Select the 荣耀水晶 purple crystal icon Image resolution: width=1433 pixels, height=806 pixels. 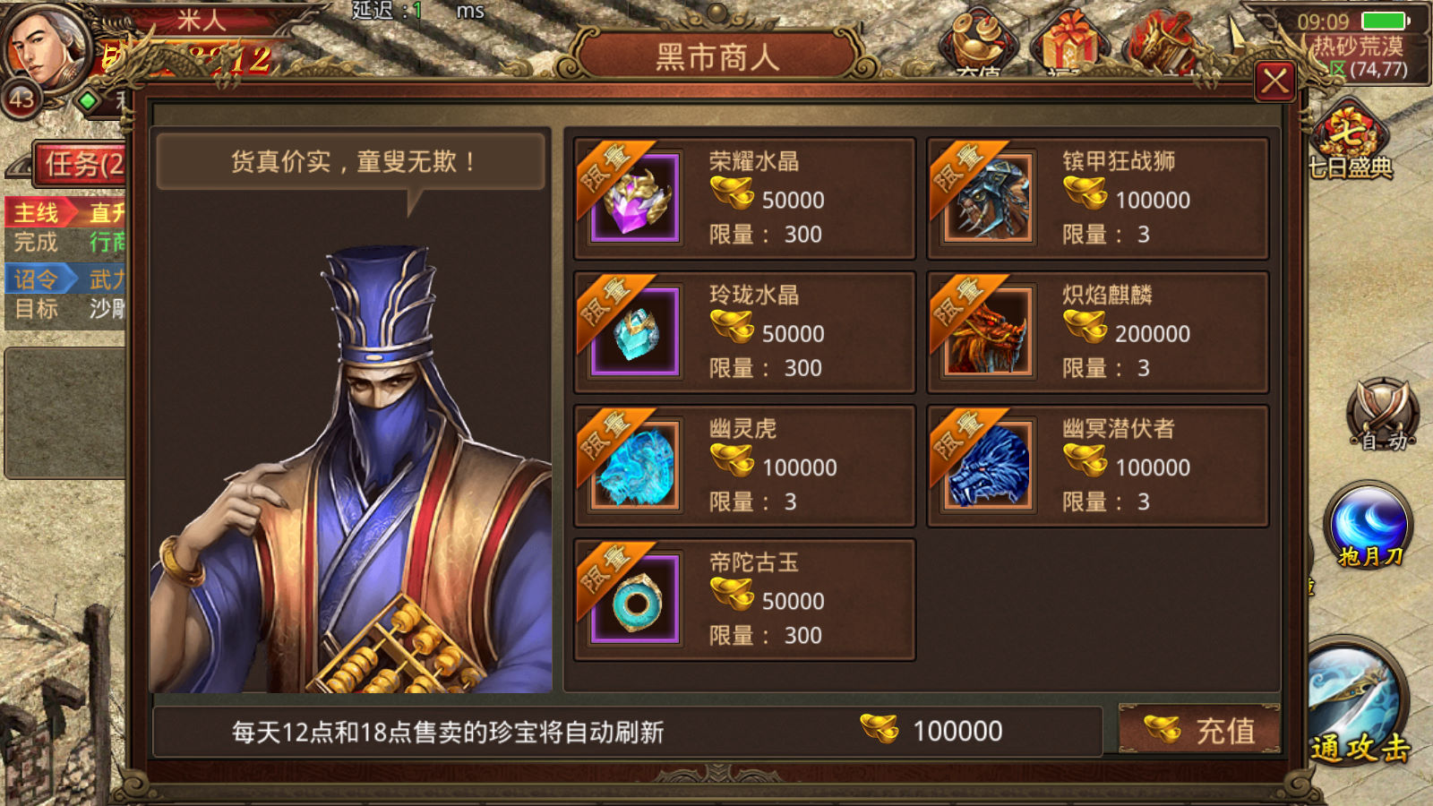pyautogui.click(x=634, y=198)
